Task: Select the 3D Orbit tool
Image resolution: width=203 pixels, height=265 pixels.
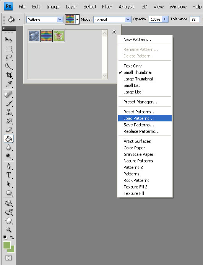Action: tap(9, 212)
